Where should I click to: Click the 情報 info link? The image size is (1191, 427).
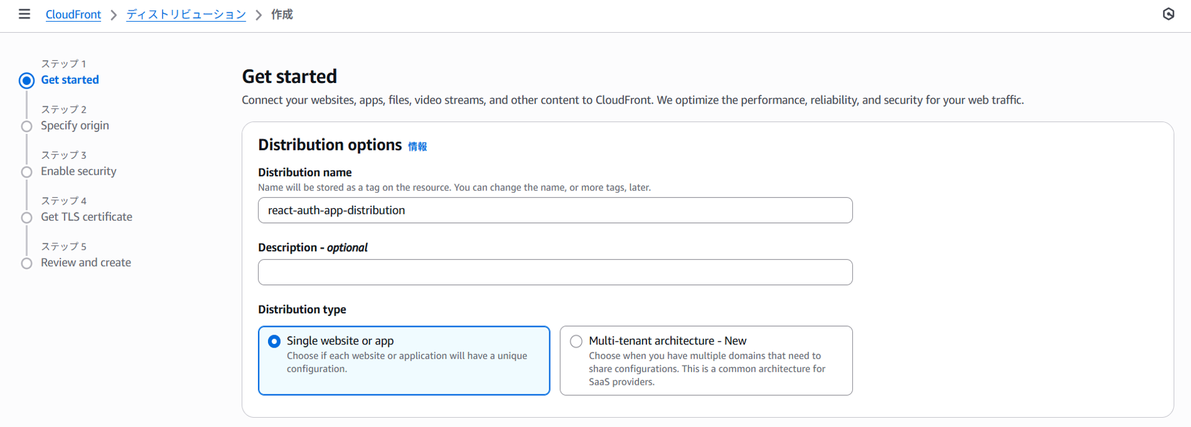[417, 146]
